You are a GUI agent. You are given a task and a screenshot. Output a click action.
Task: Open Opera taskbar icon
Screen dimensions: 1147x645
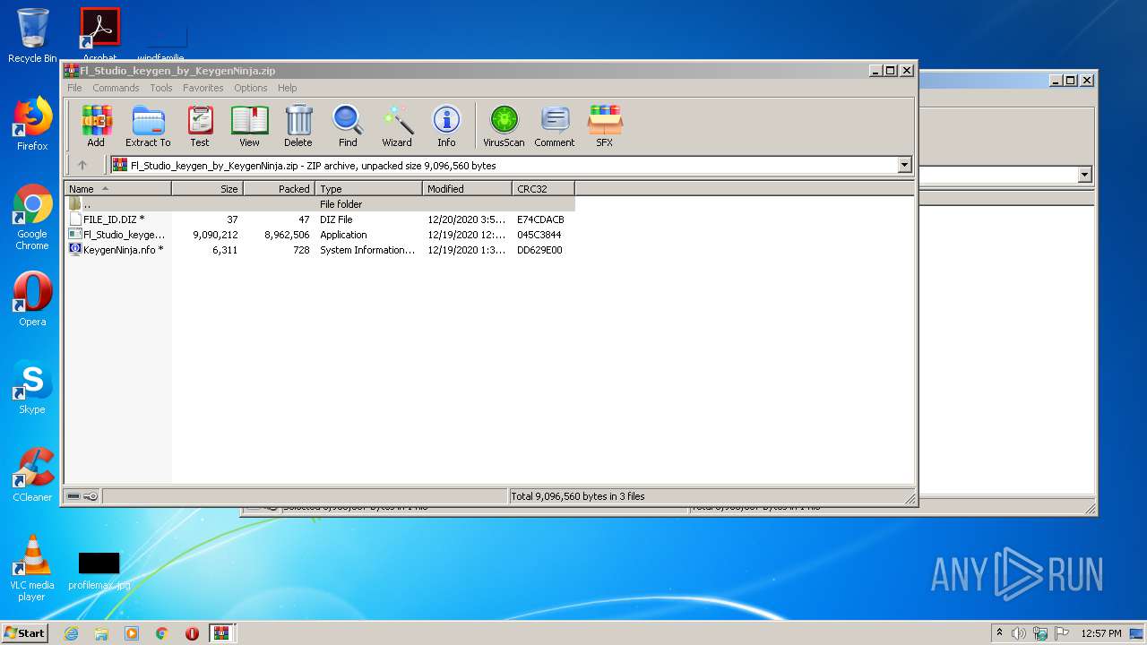(192, 633)
